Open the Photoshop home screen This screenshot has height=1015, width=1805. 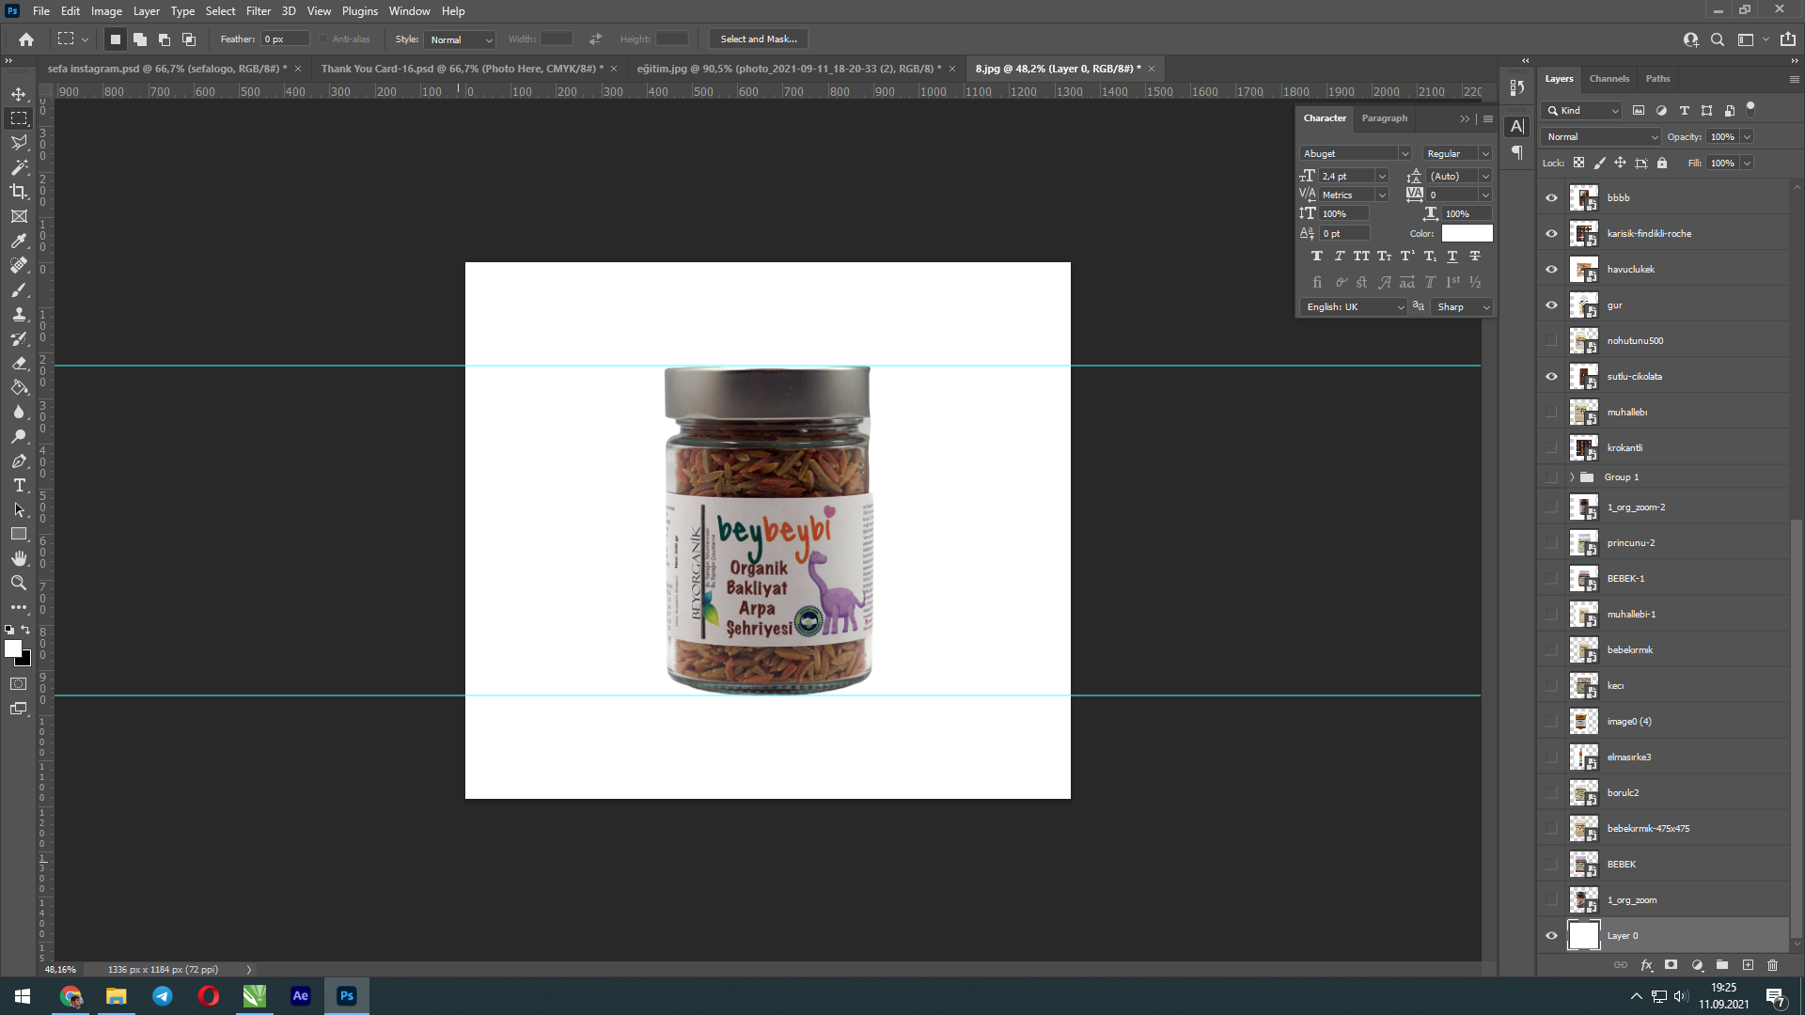[26, 39]
